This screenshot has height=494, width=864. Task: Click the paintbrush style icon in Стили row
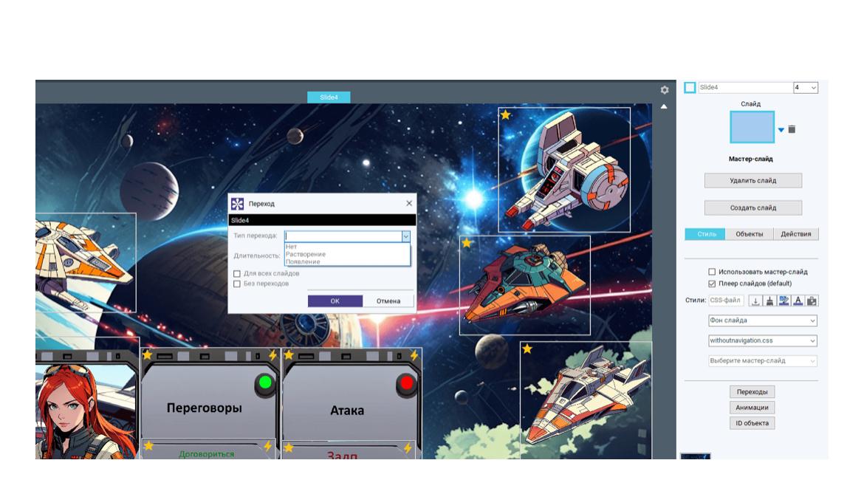[769, 301]
